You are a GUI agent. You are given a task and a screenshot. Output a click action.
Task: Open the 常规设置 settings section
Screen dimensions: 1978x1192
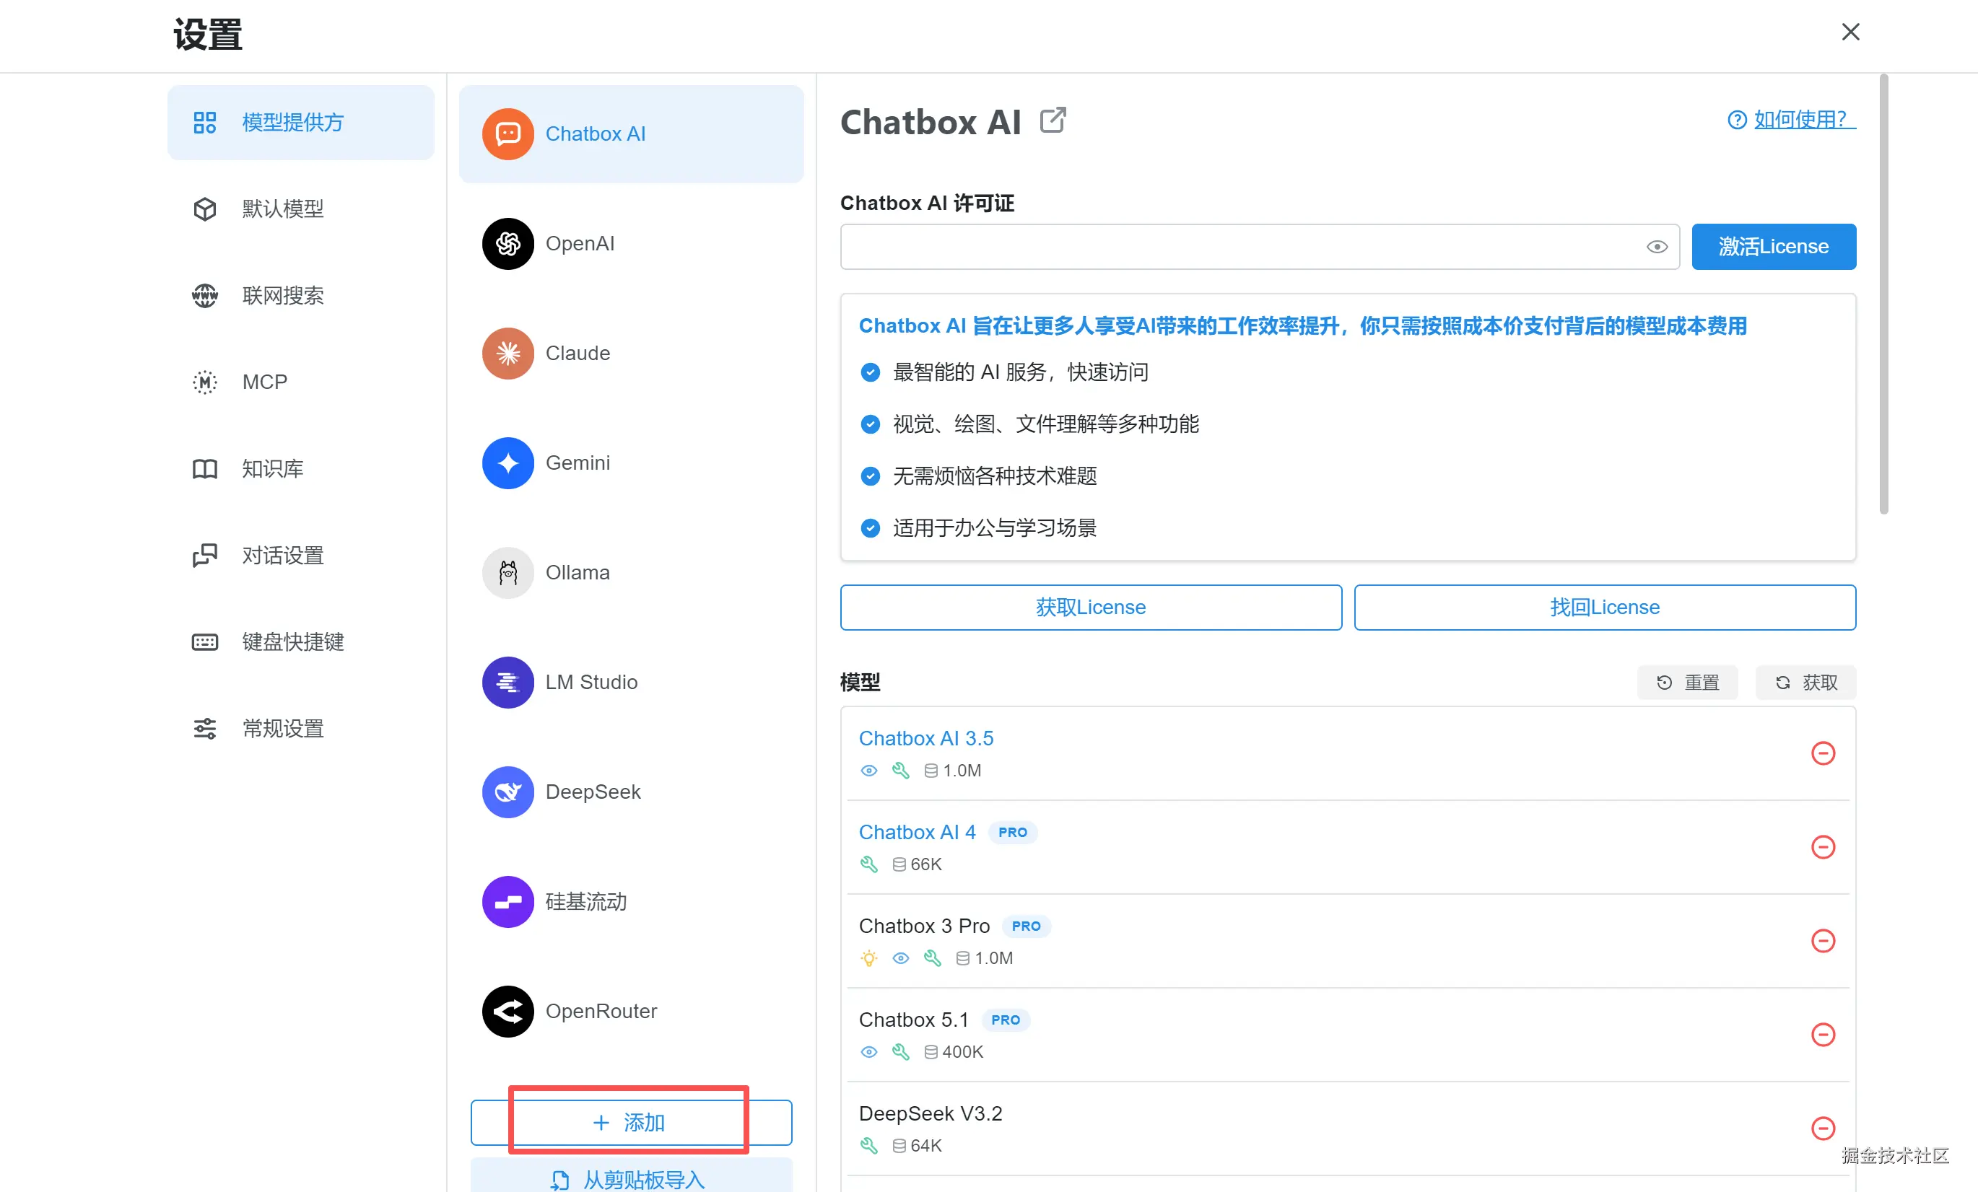[301, 729]
